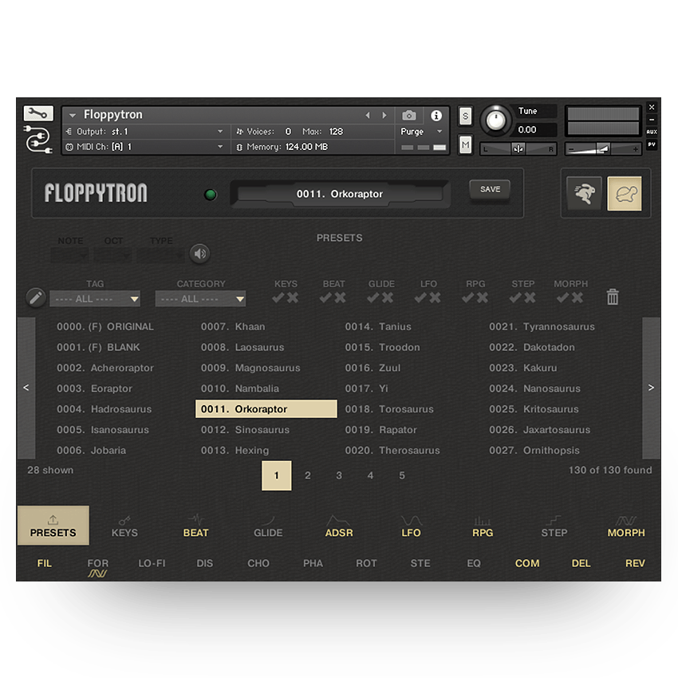Switch to the ADSR tab
The height and width of the screenshot is (678, 678).
point(339,526)
